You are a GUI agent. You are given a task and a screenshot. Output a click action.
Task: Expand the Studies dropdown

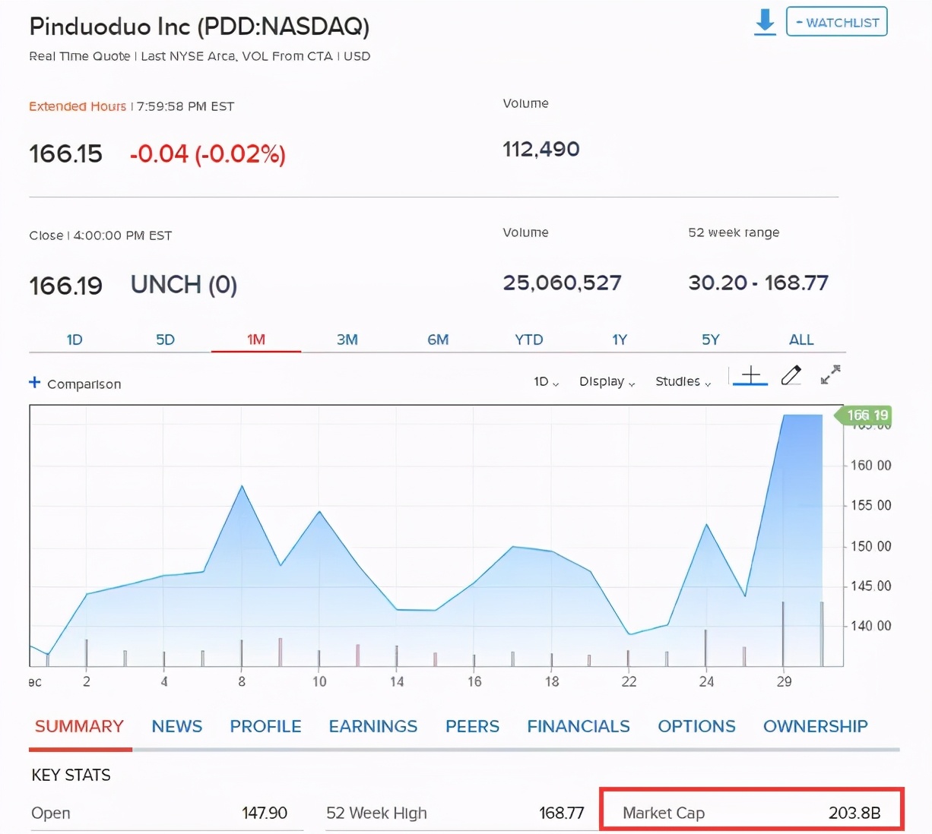click(683, 381)
